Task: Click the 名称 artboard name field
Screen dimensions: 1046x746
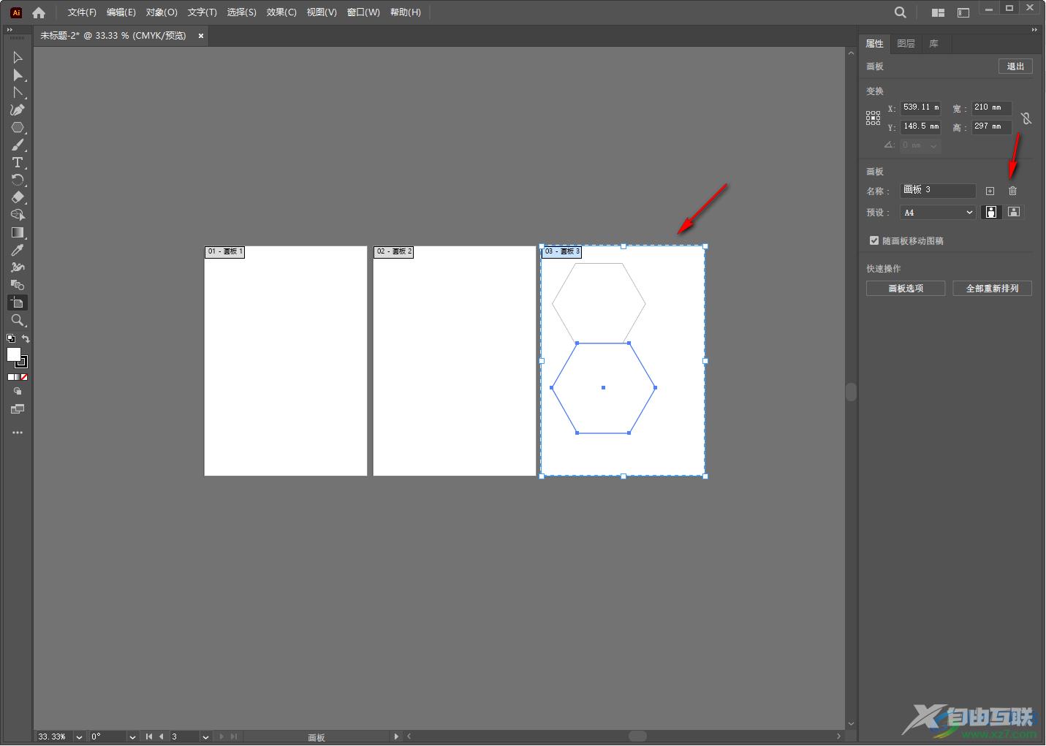Action: click(939, 191)
